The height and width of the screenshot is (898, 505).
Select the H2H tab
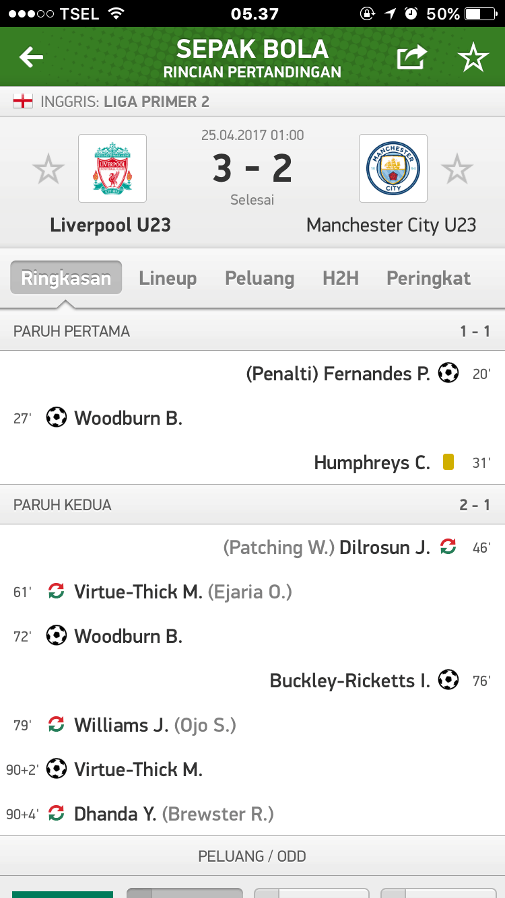(340, 278)
